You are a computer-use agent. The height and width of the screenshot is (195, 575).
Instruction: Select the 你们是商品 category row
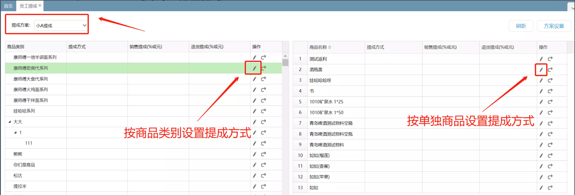pos(24,165)
